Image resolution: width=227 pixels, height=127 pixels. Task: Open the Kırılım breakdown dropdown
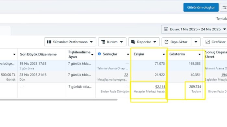[112, 42]
